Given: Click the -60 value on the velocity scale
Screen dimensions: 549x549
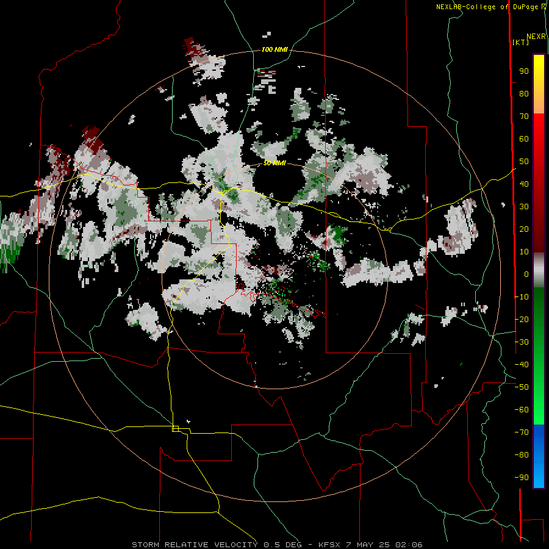Looking at the screenshot, I should [522, 410].
